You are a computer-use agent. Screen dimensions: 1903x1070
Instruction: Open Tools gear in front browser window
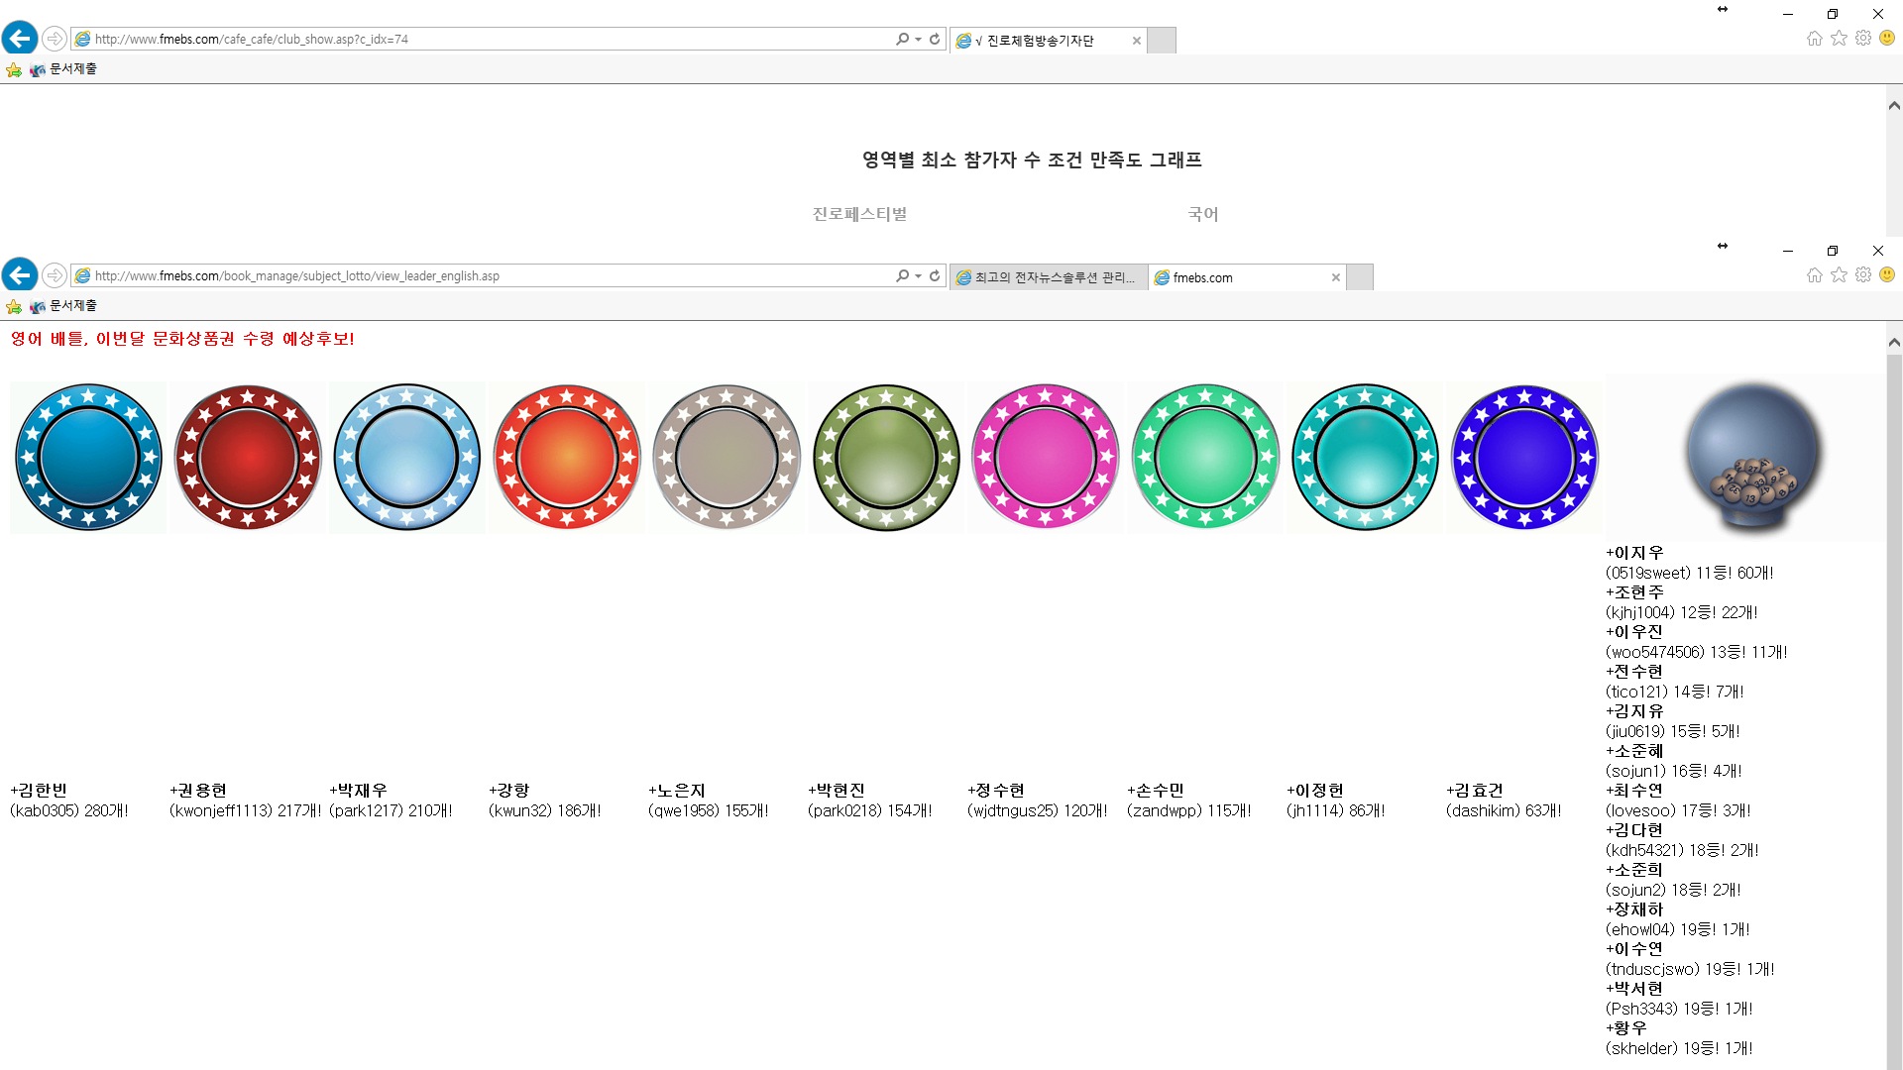click(1863, 274)
